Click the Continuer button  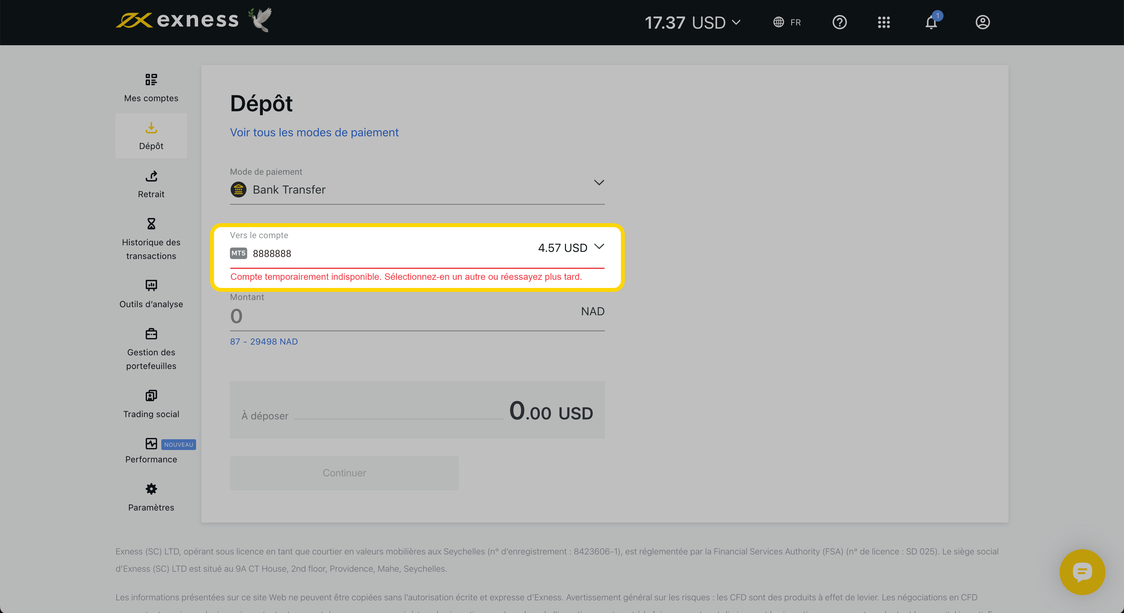pos(344,473)
